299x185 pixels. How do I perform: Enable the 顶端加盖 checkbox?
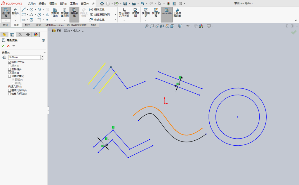[10, 76]
